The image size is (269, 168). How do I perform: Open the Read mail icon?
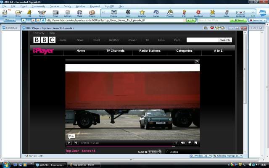coord(5,13)
